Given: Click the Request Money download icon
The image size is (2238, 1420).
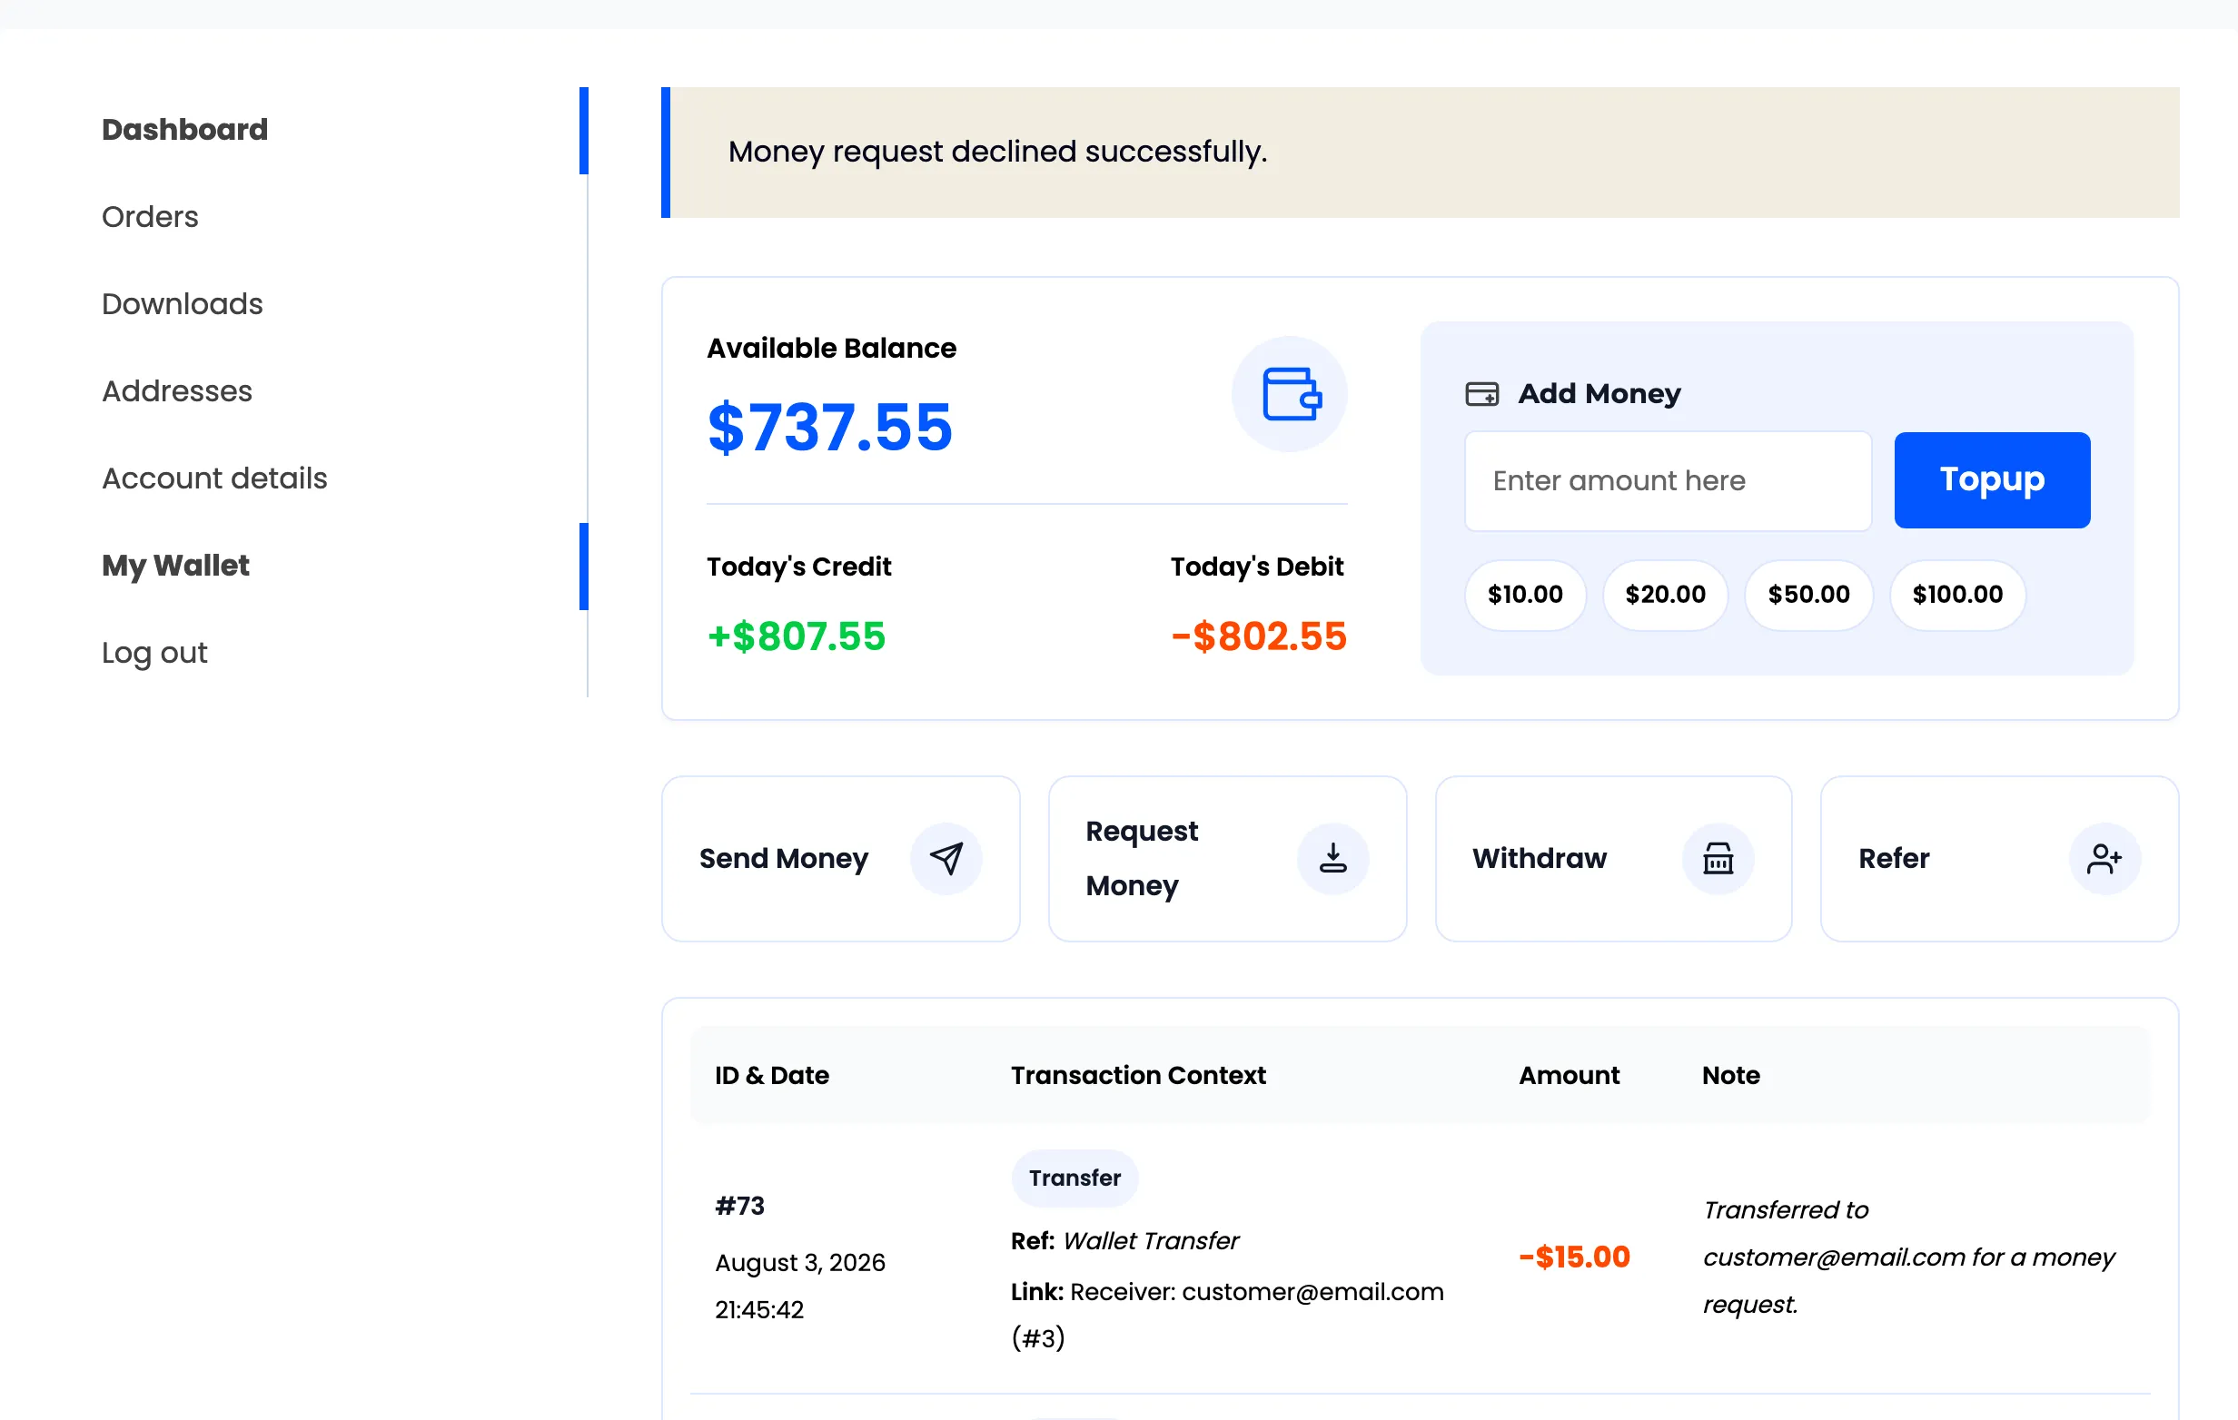Looking at the screenshot, I should (1332, 859).
